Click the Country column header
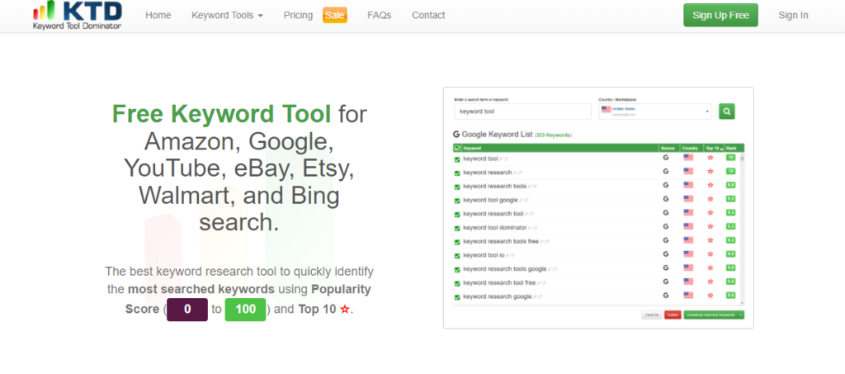This screenshot has height=374, width=845. coord(690,148)
